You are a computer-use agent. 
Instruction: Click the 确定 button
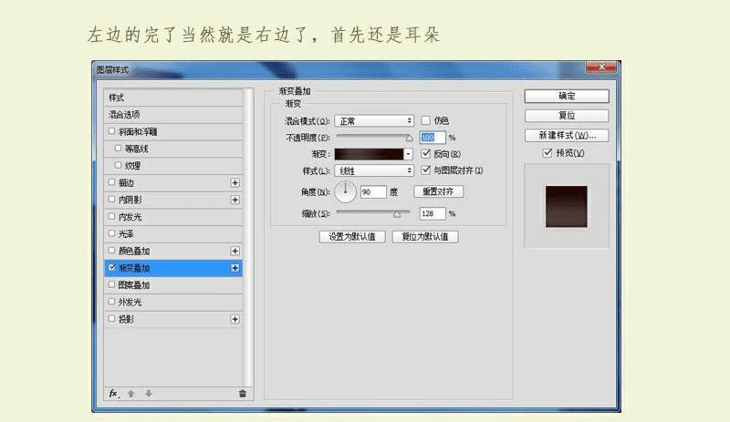pyautogui.click(x=567, y=96)
